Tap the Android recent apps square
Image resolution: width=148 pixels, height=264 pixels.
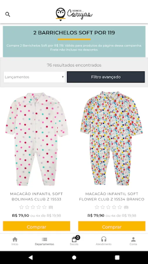(117, 258)
